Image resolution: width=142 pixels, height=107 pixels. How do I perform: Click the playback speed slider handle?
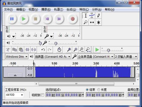point(108,50)
